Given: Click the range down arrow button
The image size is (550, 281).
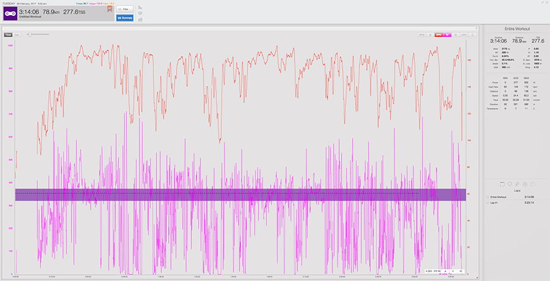Looking at the screenshot, I should 453,271.
